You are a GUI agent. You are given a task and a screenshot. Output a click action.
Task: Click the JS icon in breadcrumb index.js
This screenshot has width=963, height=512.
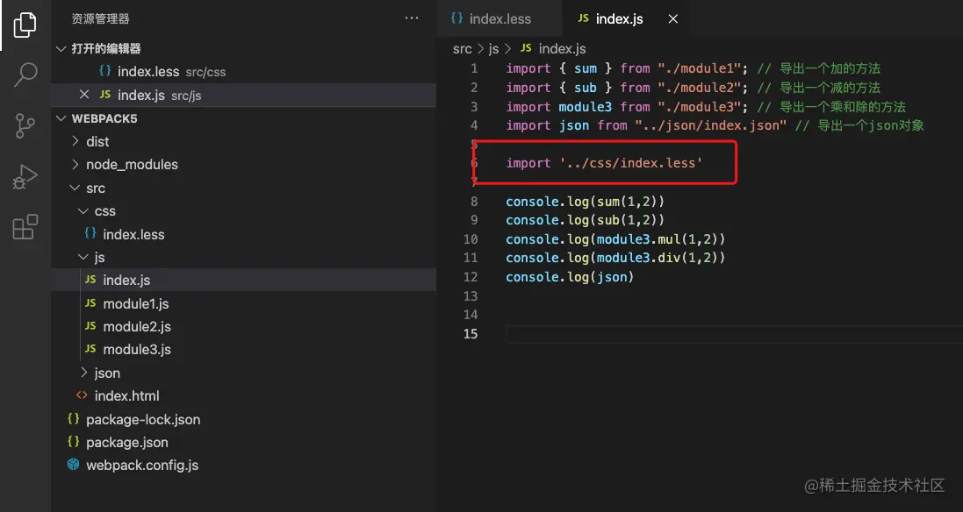click(526, 48)
